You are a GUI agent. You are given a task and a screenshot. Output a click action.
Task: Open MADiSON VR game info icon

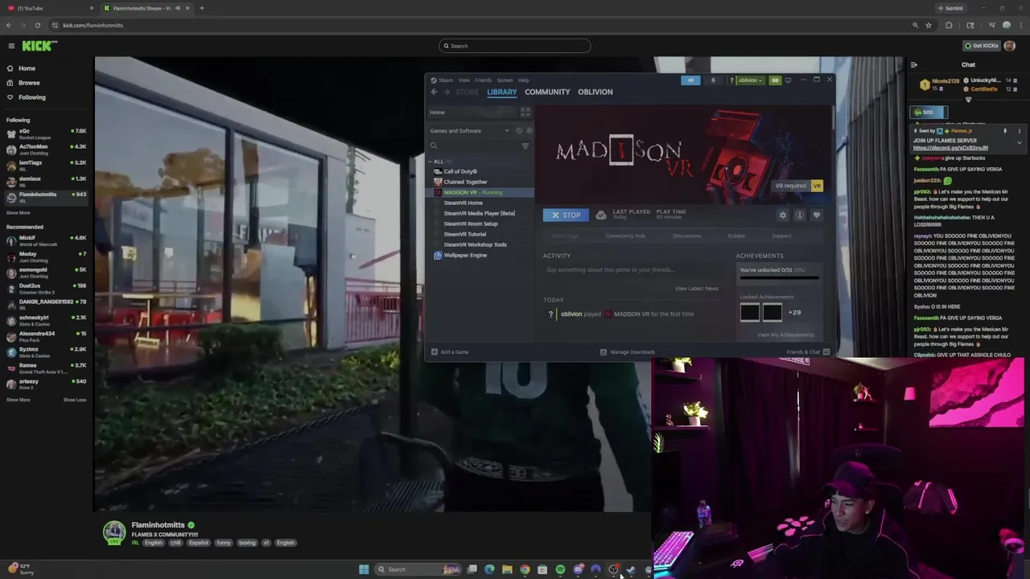click(x=799, y=215)
